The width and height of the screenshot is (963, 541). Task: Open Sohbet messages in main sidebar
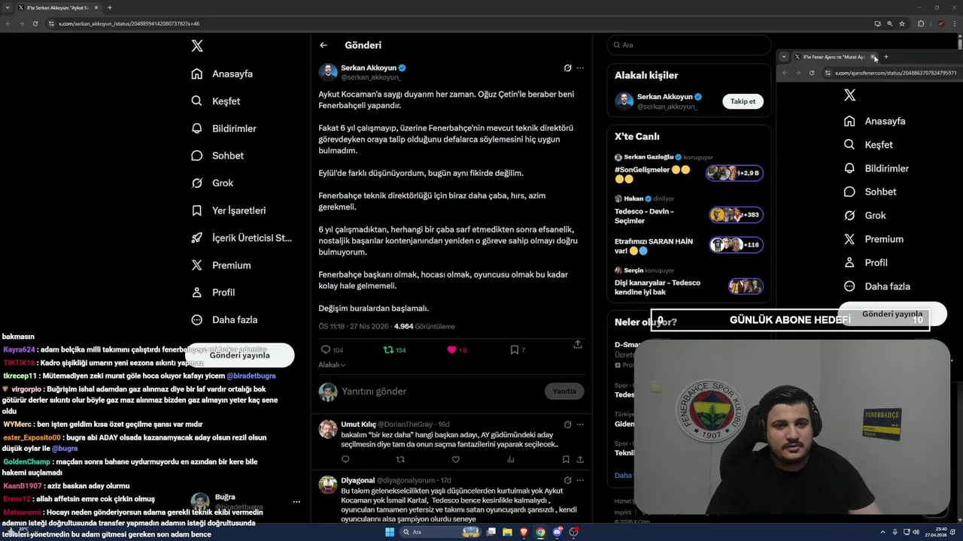pos(217,156)
